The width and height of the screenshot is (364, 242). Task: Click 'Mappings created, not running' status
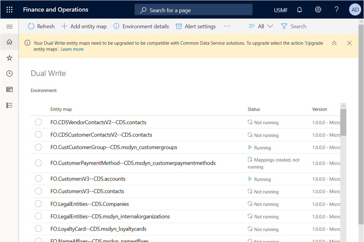(x=274, y=163)
